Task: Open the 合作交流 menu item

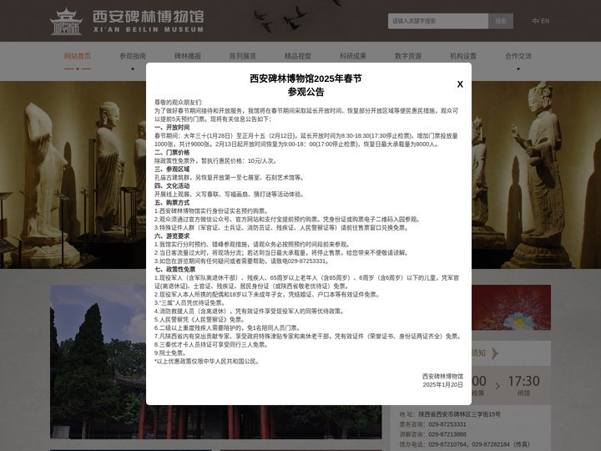Action: coord(518,56)
